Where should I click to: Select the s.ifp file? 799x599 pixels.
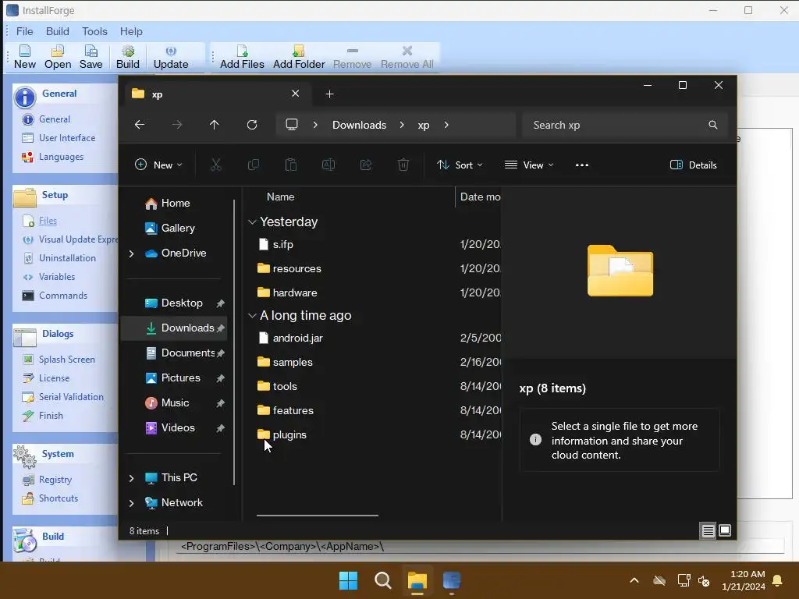pyautogui.click(x=282, y=244)
